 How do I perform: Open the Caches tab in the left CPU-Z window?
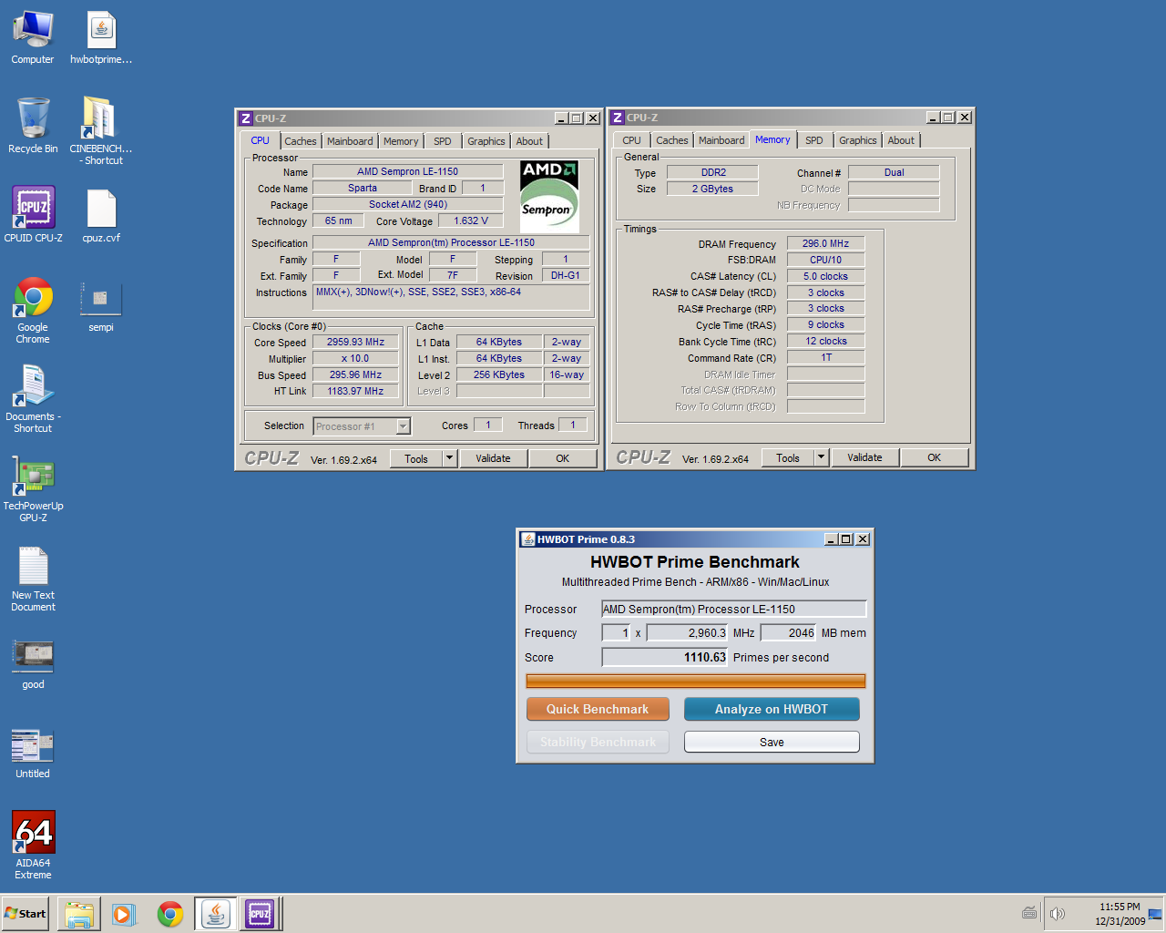(x=300, y=141)
